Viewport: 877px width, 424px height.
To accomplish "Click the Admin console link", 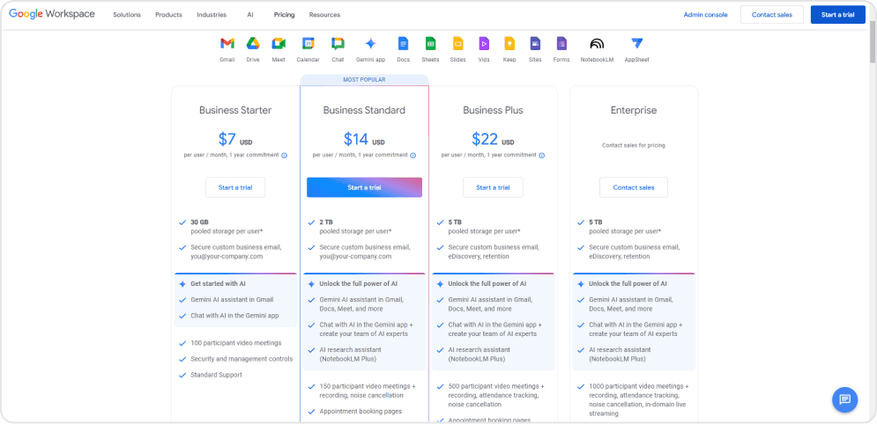I will pos(705,15).
